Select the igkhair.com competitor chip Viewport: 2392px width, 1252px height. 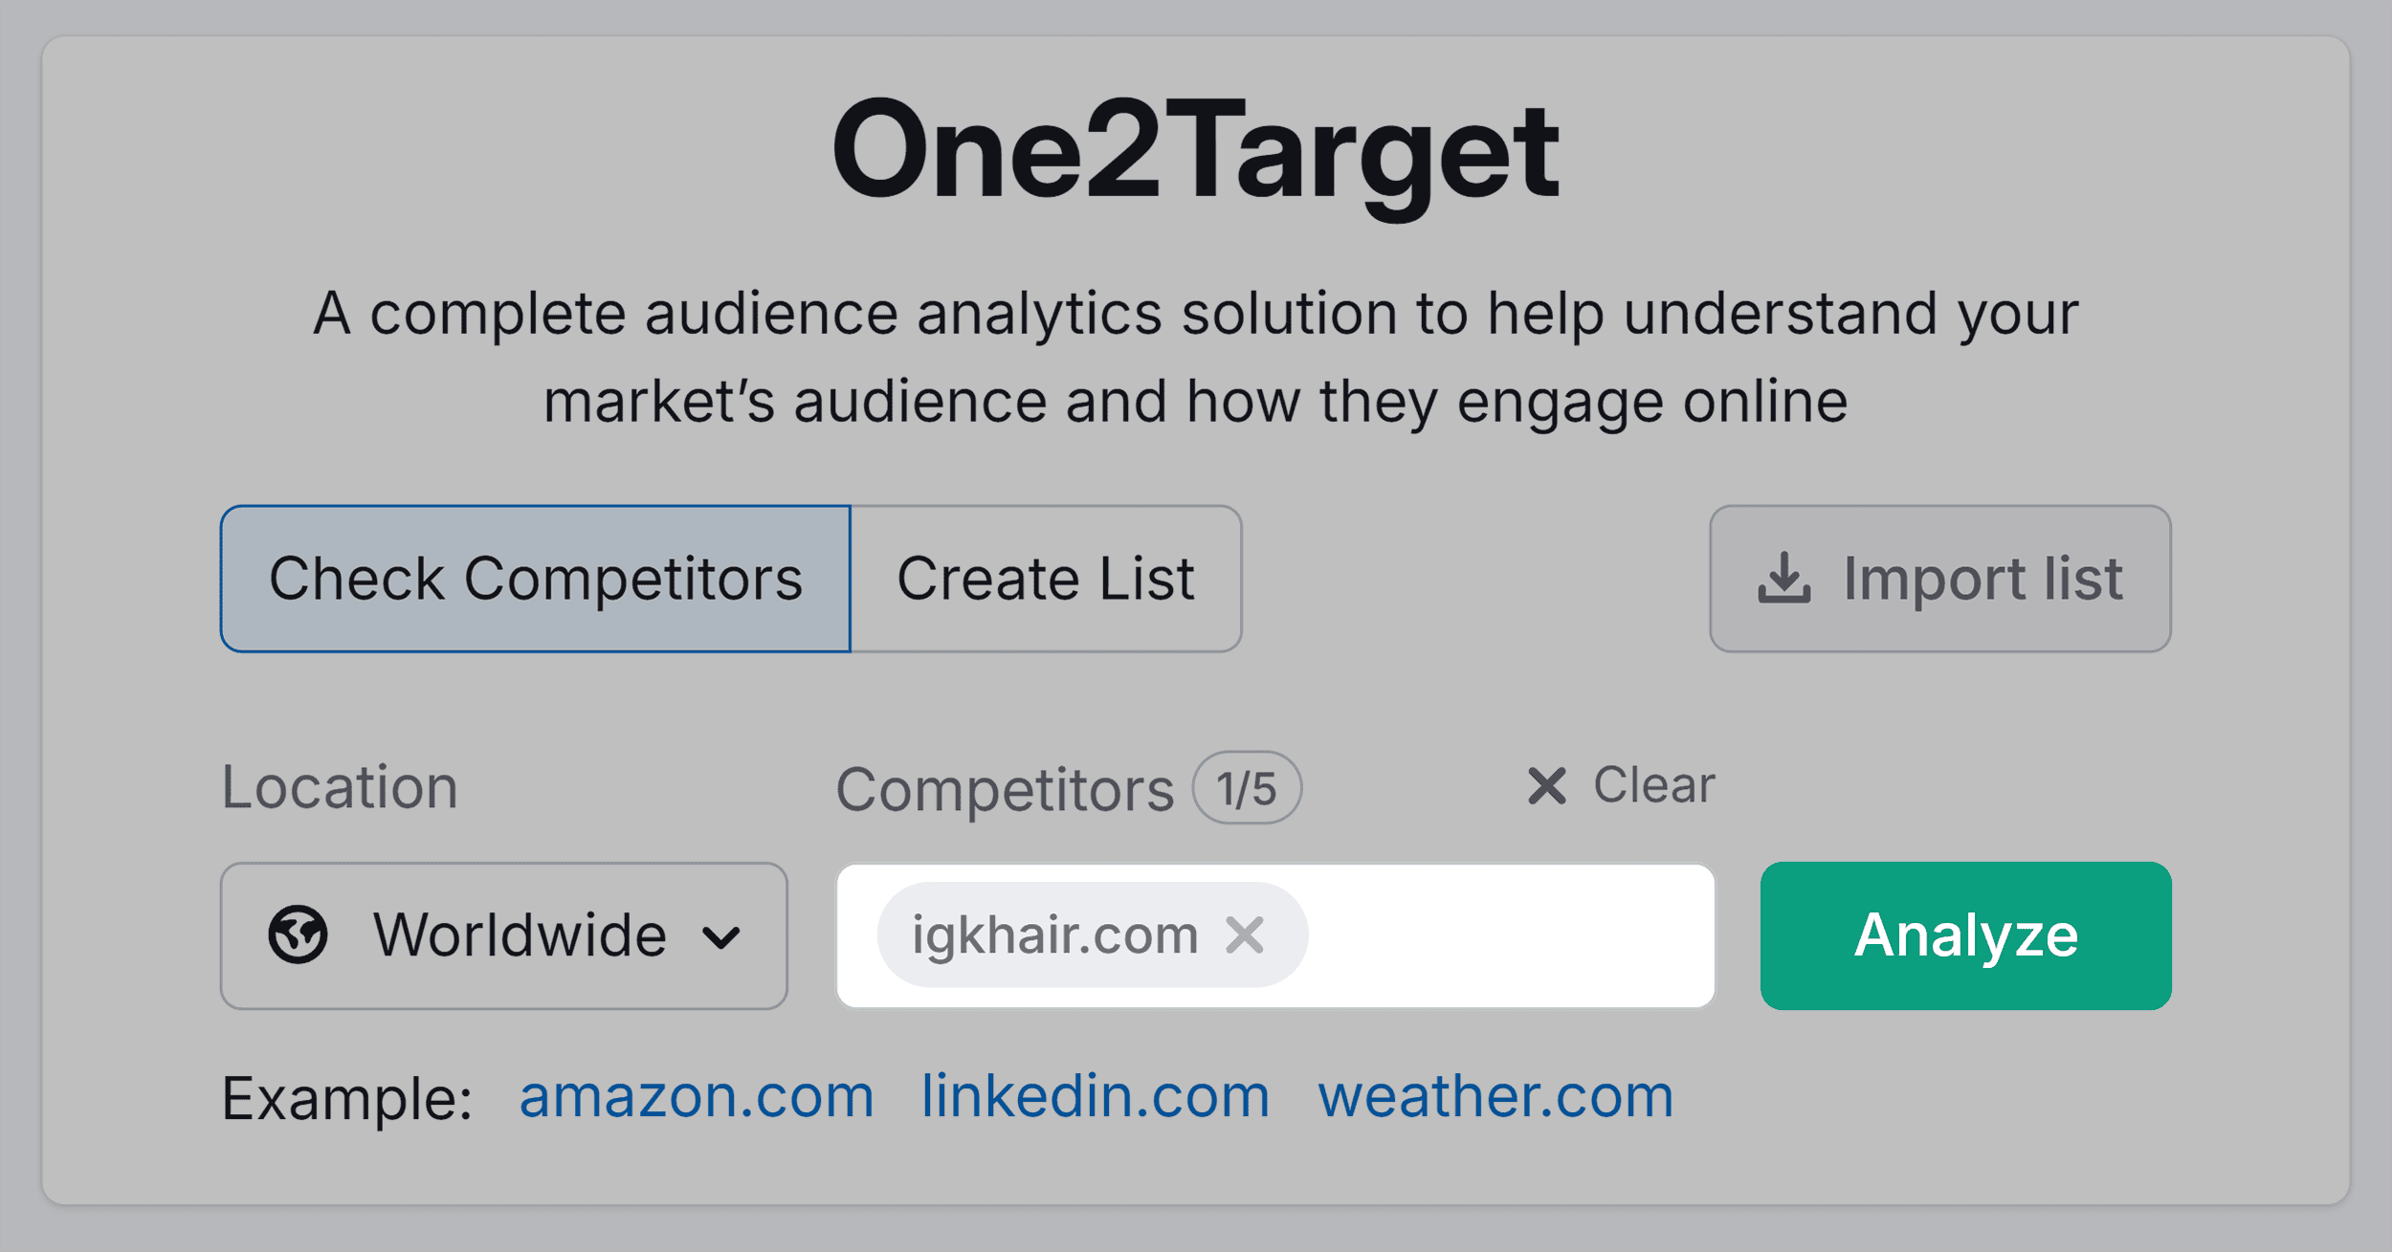pyautogui.click(x=1052, y=935)
